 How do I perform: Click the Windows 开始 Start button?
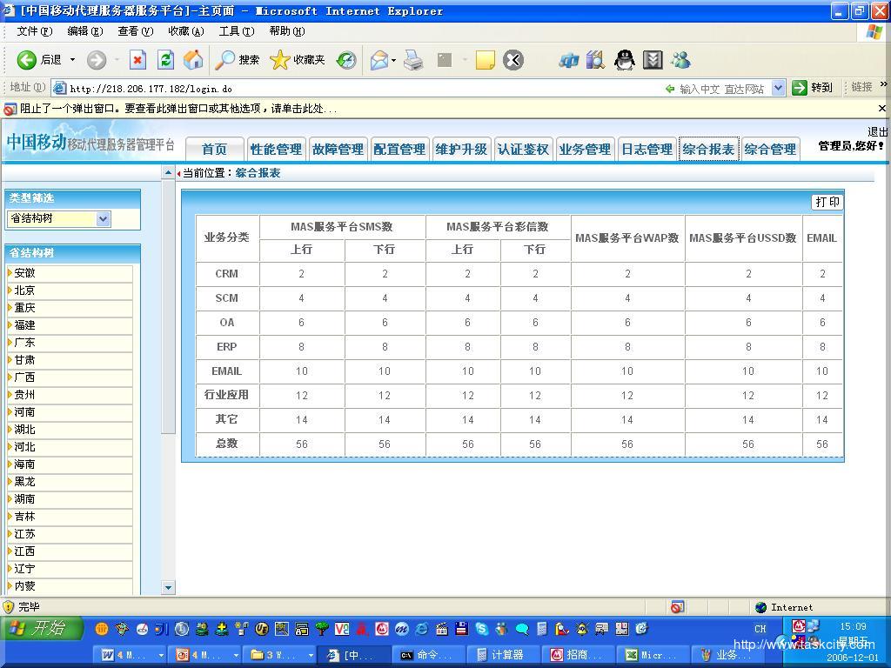[x=42, y=628]
